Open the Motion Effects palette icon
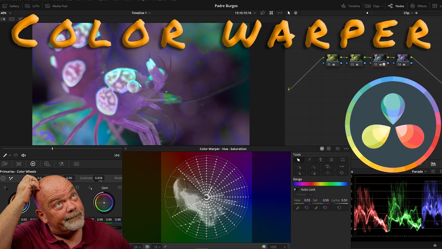This screenshot has width=442, height=249. coord(76,164)
